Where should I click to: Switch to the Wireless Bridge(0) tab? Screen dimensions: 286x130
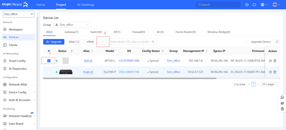219,32
